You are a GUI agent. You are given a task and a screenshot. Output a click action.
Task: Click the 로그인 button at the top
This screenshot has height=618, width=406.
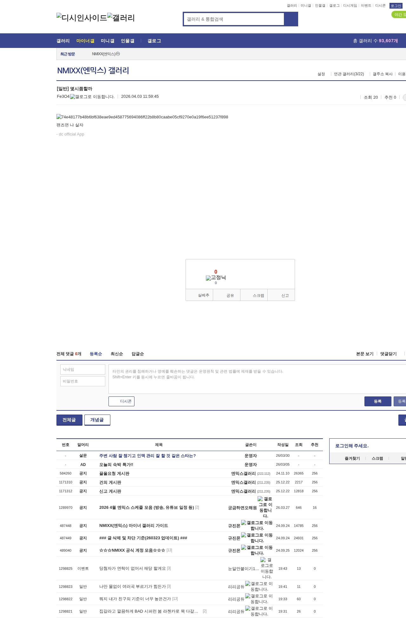tap(396, 6)
